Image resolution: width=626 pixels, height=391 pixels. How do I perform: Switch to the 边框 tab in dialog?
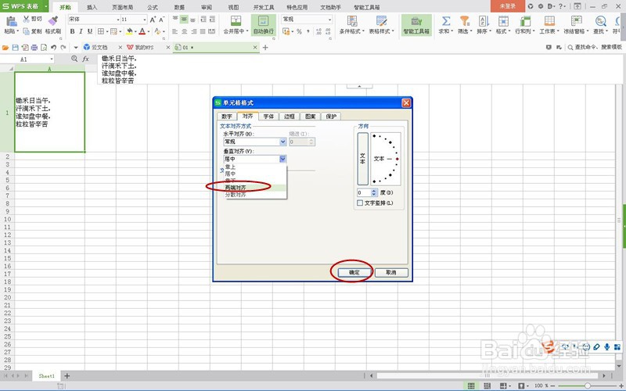click(x=290, y=116)
